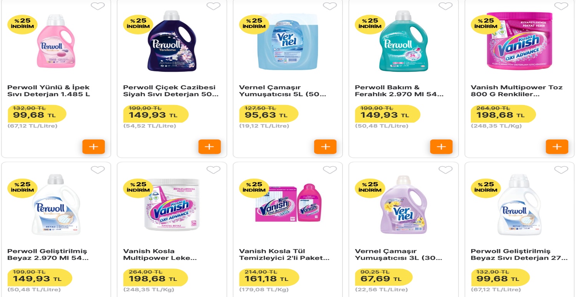The width and height of the screenshot is (576, 297).
Task: Open Vanish Kosla Multipower Leke product link
Action: coord(160,255)
